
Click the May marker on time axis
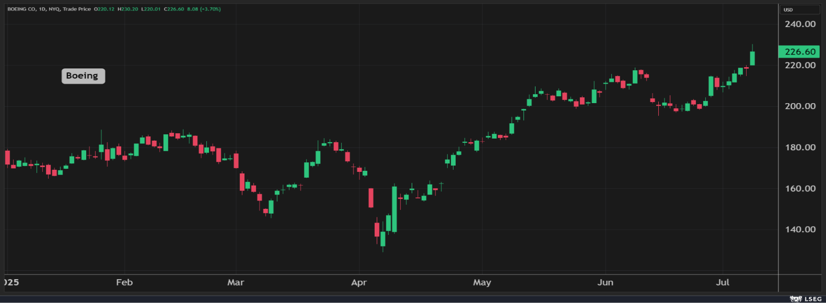pos(482,282)
